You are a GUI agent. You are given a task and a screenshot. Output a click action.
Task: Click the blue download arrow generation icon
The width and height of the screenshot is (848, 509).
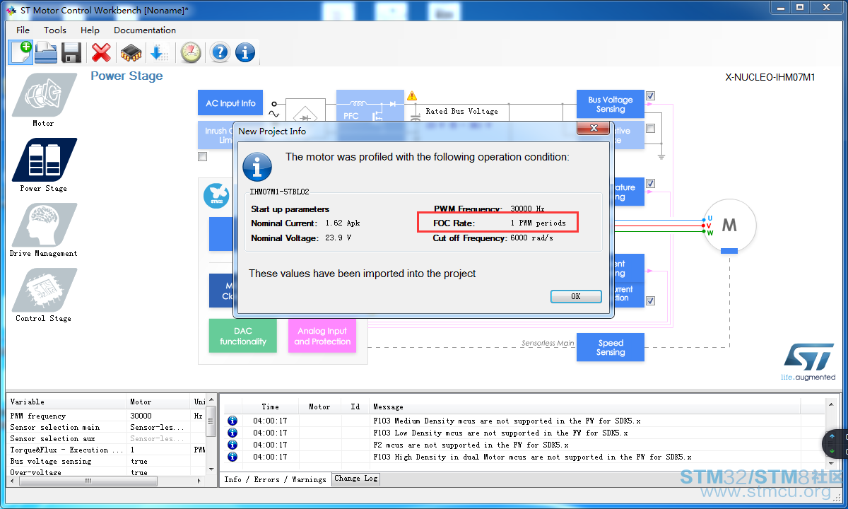click(159, 52)
